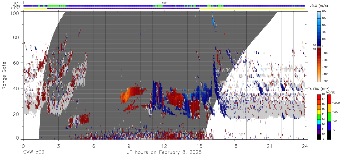
Task: Click the 3 tick on UT hours axis
Action: click(x=58, y=146)
